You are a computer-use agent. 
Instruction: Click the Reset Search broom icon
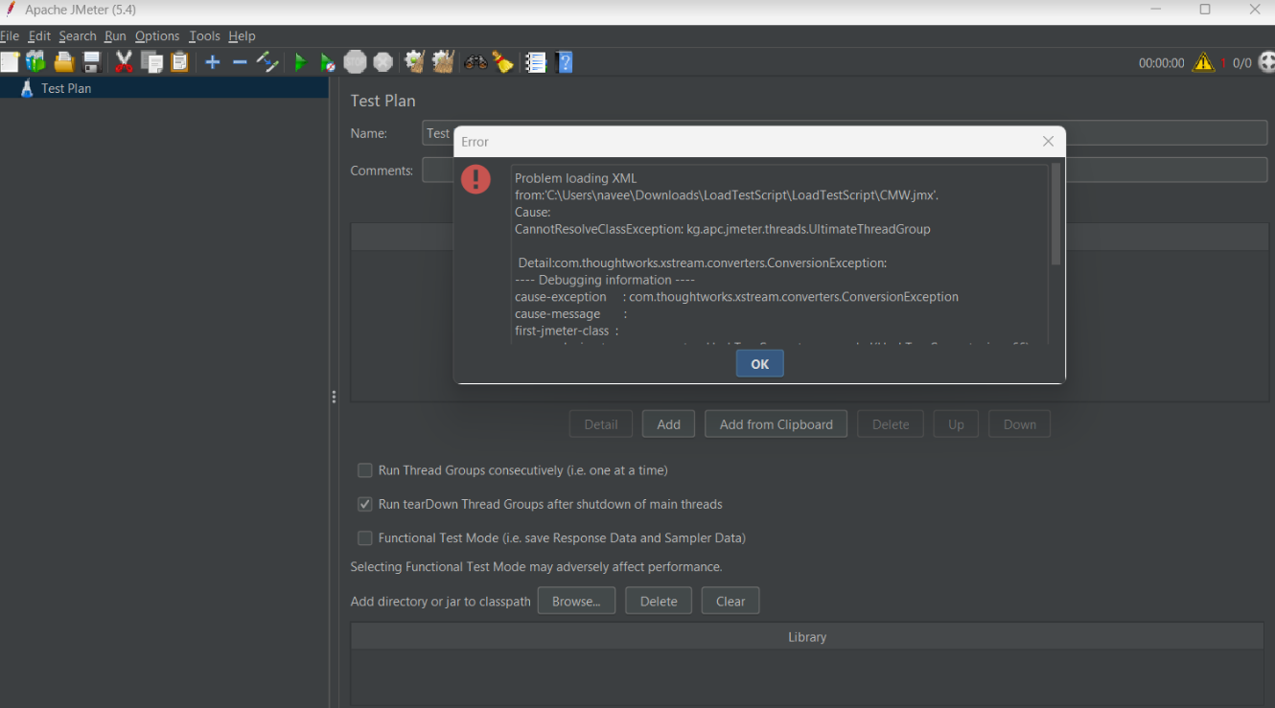tap(503, 62)
